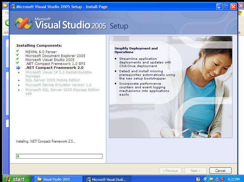
Task: Click the installation progress bar
Action: point(59,156)
